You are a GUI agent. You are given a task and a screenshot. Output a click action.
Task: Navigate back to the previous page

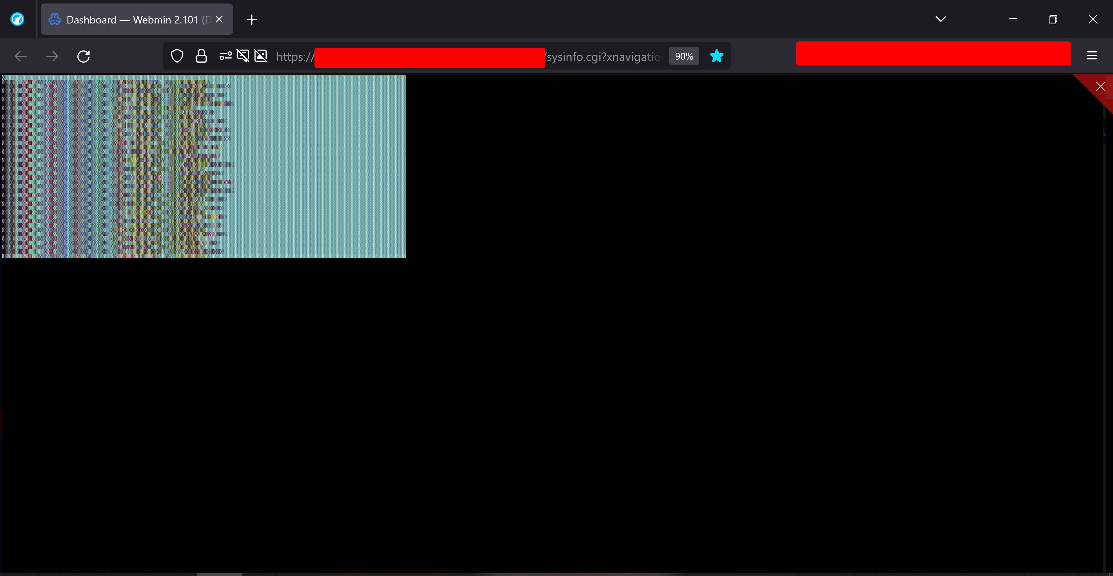point(20,56)
